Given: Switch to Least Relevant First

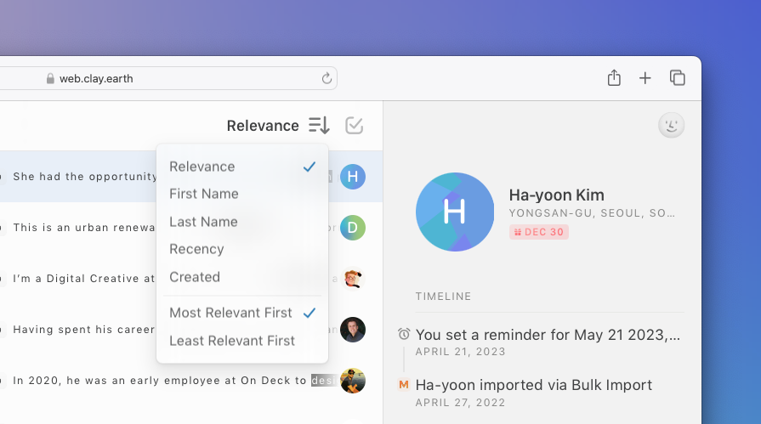Looking at the screenshot, I should click(x=232, y=341).
